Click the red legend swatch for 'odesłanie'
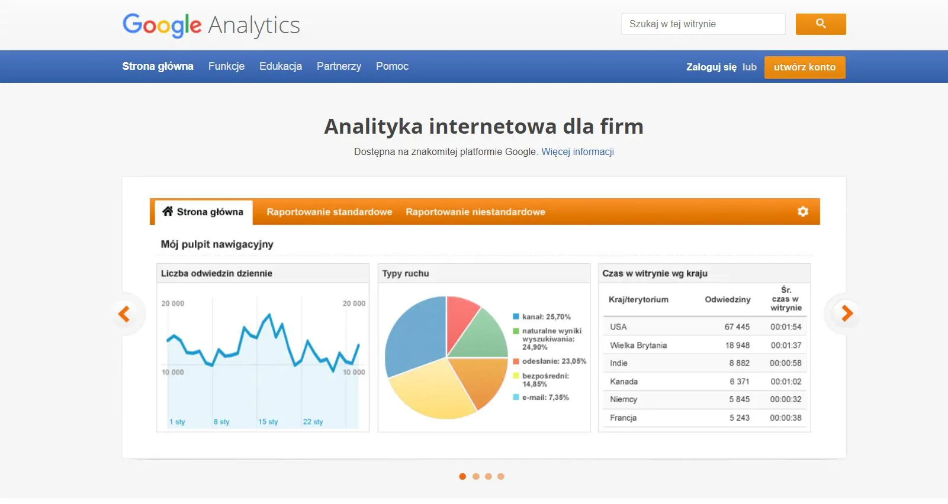The width and height of the screenshot is (948, 504). (x=516, y=361)
